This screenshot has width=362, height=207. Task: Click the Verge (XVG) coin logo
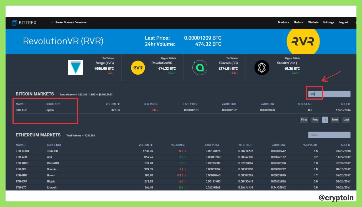click(76, 68)
